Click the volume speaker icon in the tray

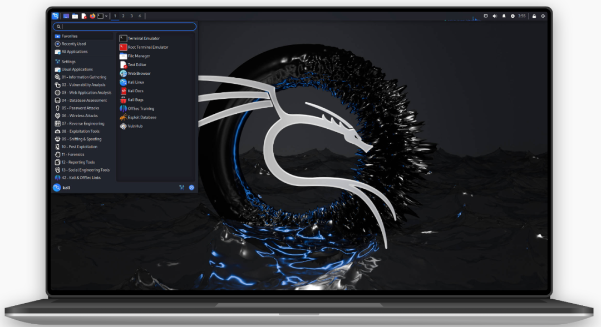pos(495,16)
